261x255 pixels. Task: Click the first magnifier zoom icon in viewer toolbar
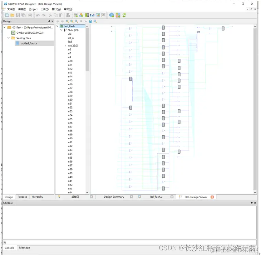[x=67, y=21]
